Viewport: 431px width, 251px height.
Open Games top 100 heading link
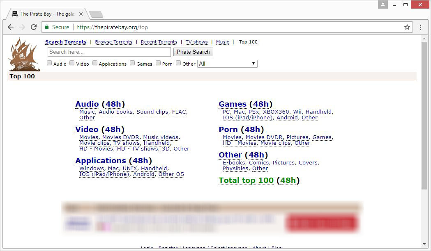[x=233, y=104]
